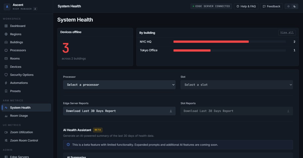Download Edge Server last 30 days report

pyautogui.click(x=119, y=111)
